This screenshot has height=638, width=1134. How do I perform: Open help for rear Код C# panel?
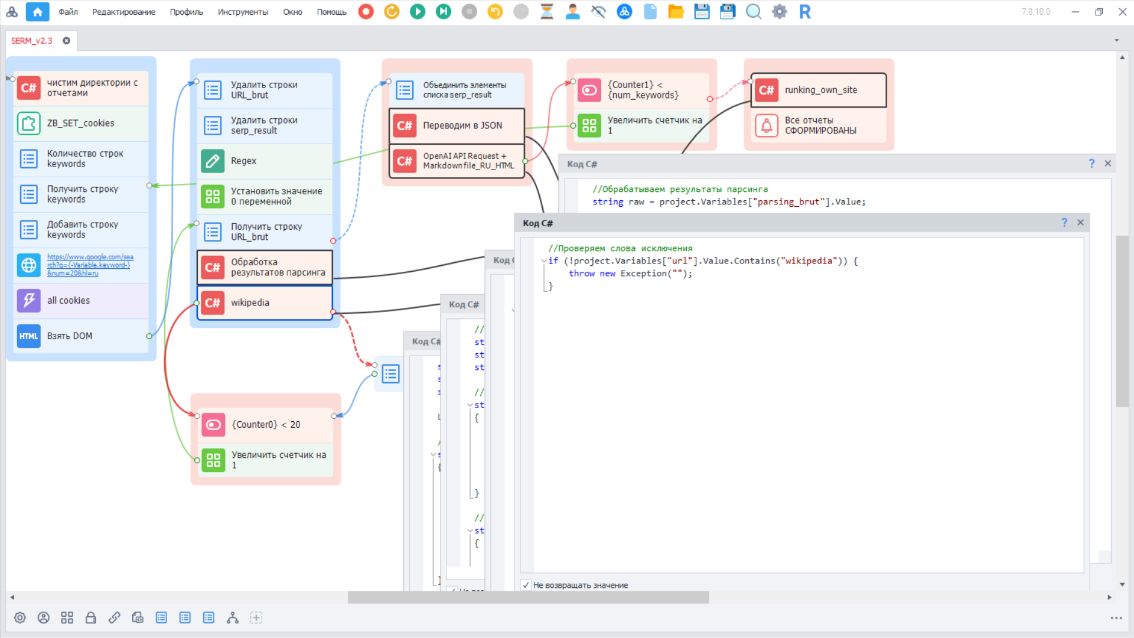(1091, 164)
